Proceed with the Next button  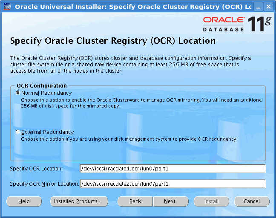pyautogui.click(x=171, y=201)
